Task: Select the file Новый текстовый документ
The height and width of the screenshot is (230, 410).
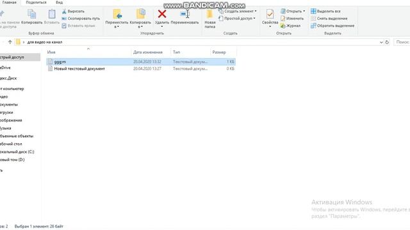Action: [x=79, y=68]
